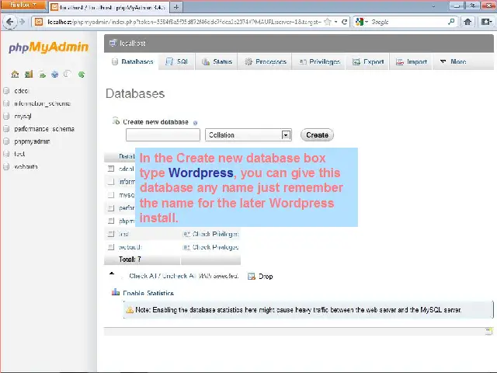Open a new Firefox tab with plus button
497x373 pixels.
[176, 7]
